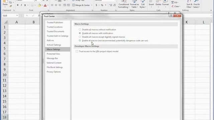
Task: Open the Delete cells dropdown
Action: tap(158, 4)
